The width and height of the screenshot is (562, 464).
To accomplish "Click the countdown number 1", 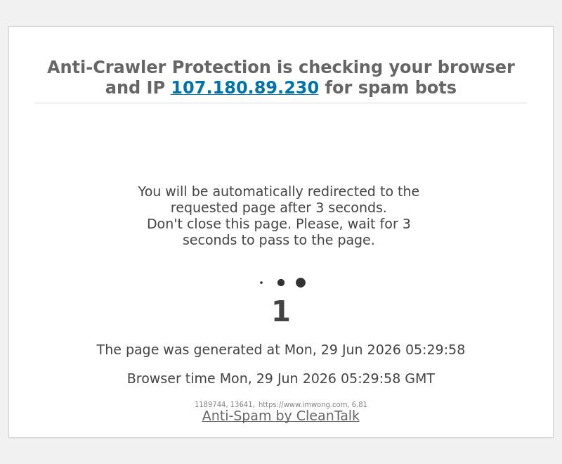I will tap(281, 311).
